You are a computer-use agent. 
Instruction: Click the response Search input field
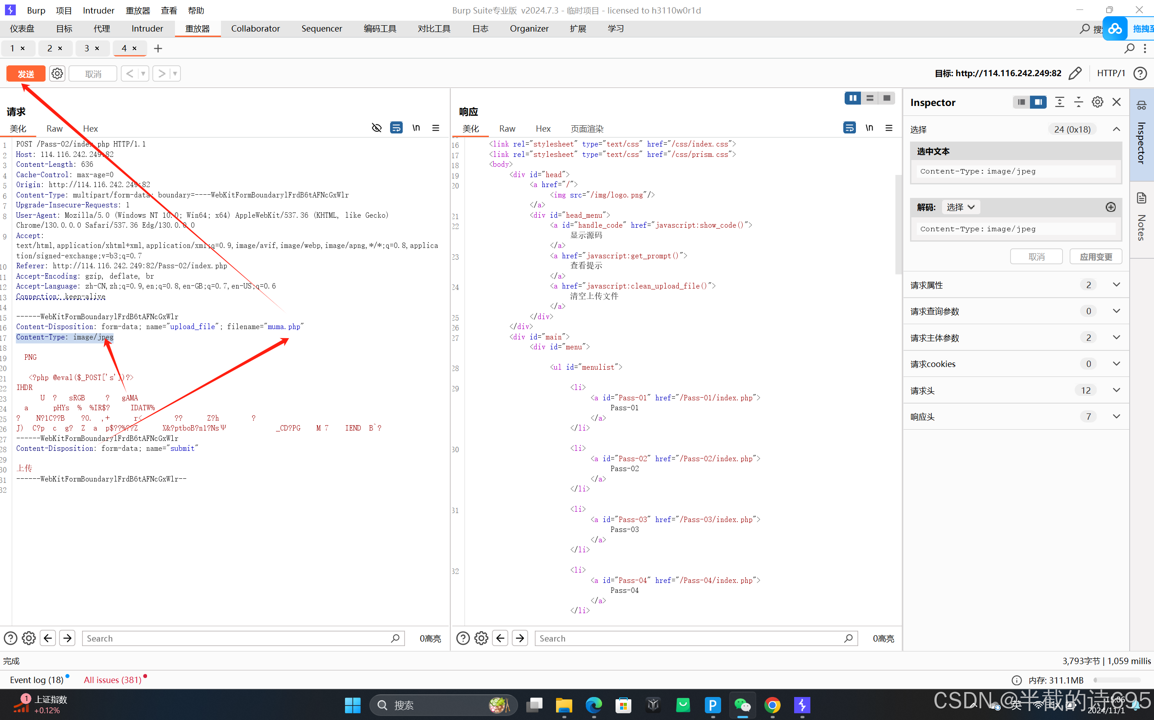(690, 638)
